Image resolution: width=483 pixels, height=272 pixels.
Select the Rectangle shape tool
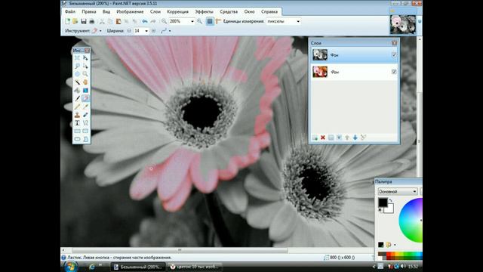coord(77,131)
